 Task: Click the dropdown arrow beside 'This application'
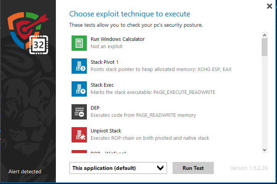pos(160,168)
